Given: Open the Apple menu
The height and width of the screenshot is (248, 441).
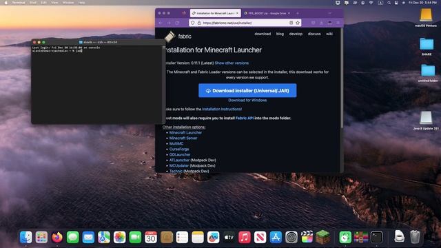Looking at the screenshot, I should point(6,3).
